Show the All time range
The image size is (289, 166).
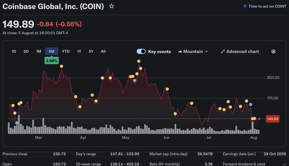103,51
